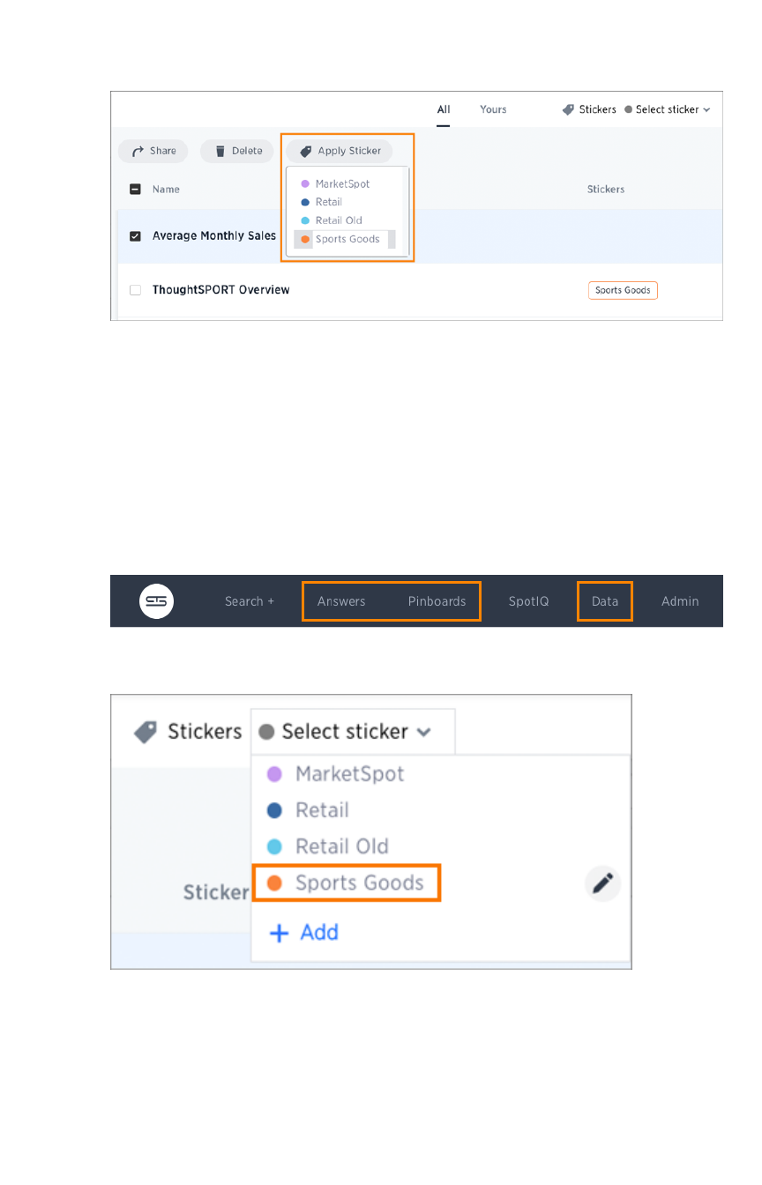Click the Share arrow button
The height and width of the screenshot is (1185, 762).
pyautogui.click(x=153, y=151)
